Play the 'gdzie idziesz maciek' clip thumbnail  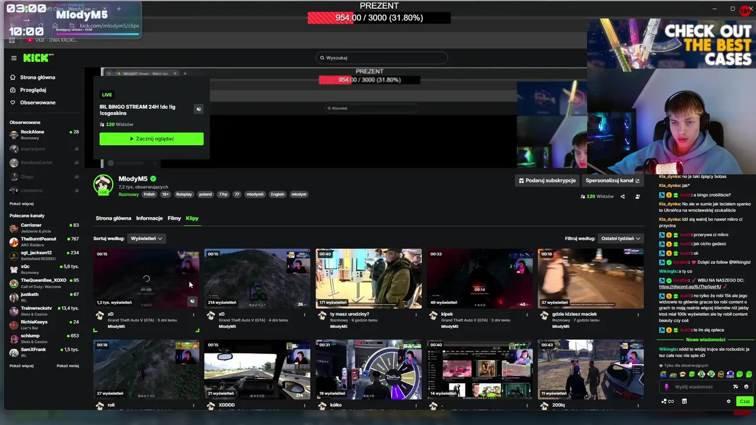pyautogui.click(x=591, y=279)
